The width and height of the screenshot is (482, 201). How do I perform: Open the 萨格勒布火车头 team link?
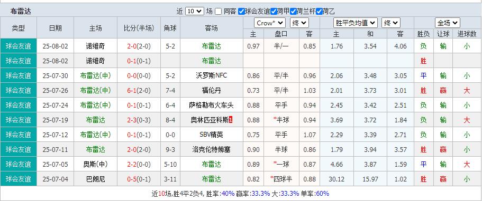[212, 105]
